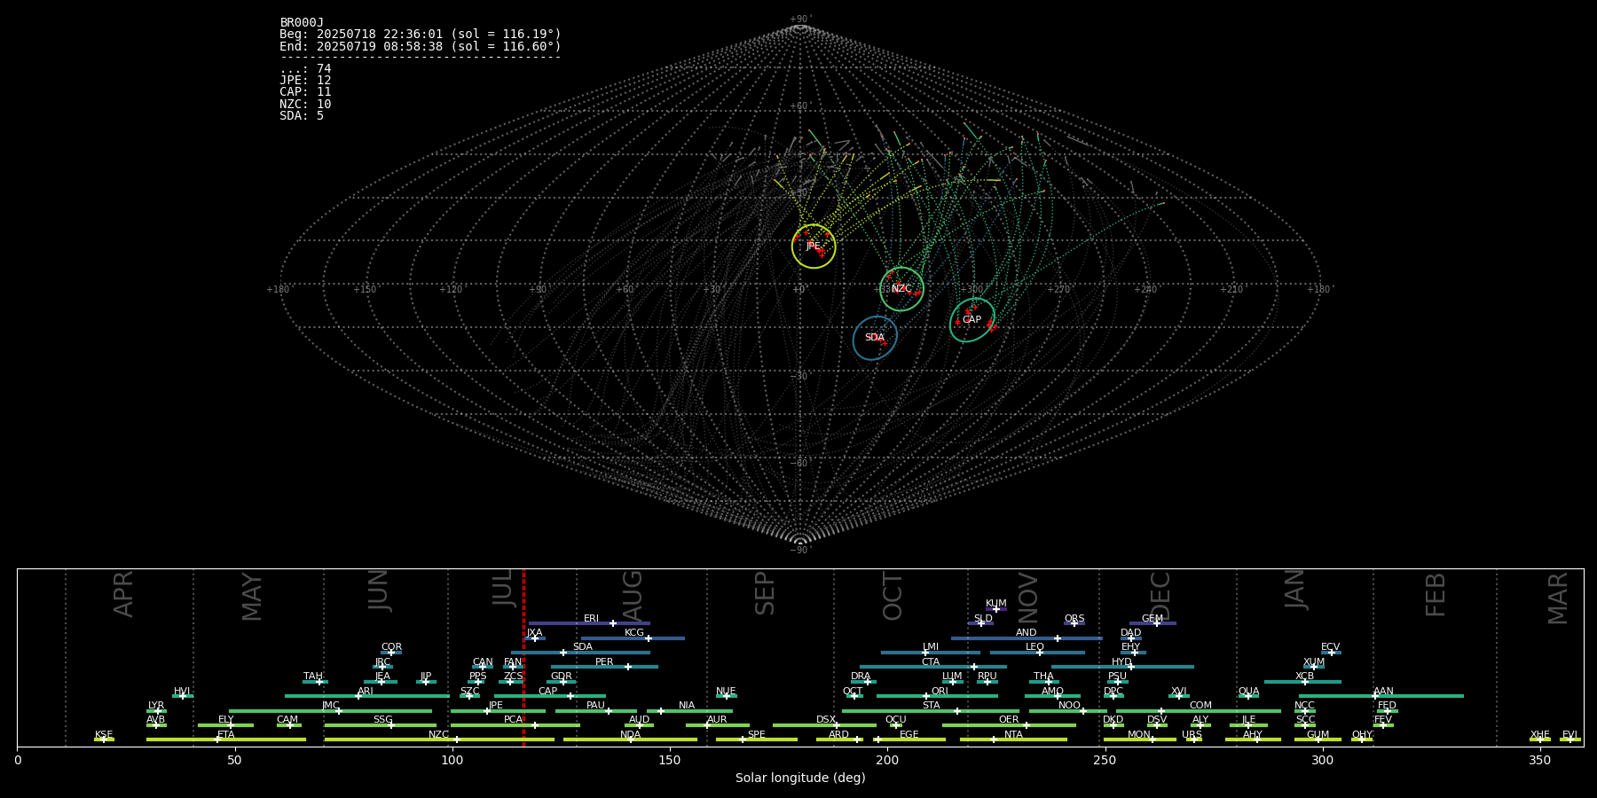Click the 'JPE: 12' legend entry
Screen dimensions: 1597x798
click(x=305, y=81)
